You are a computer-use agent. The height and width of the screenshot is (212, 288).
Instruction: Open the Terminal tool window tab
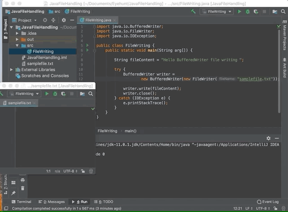click(x=22, y=202)
